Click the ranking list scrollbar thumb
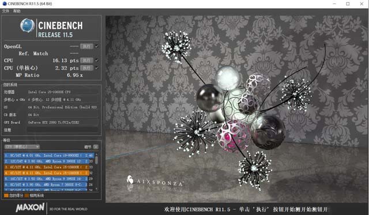369x215 pixels. (96, 160)
